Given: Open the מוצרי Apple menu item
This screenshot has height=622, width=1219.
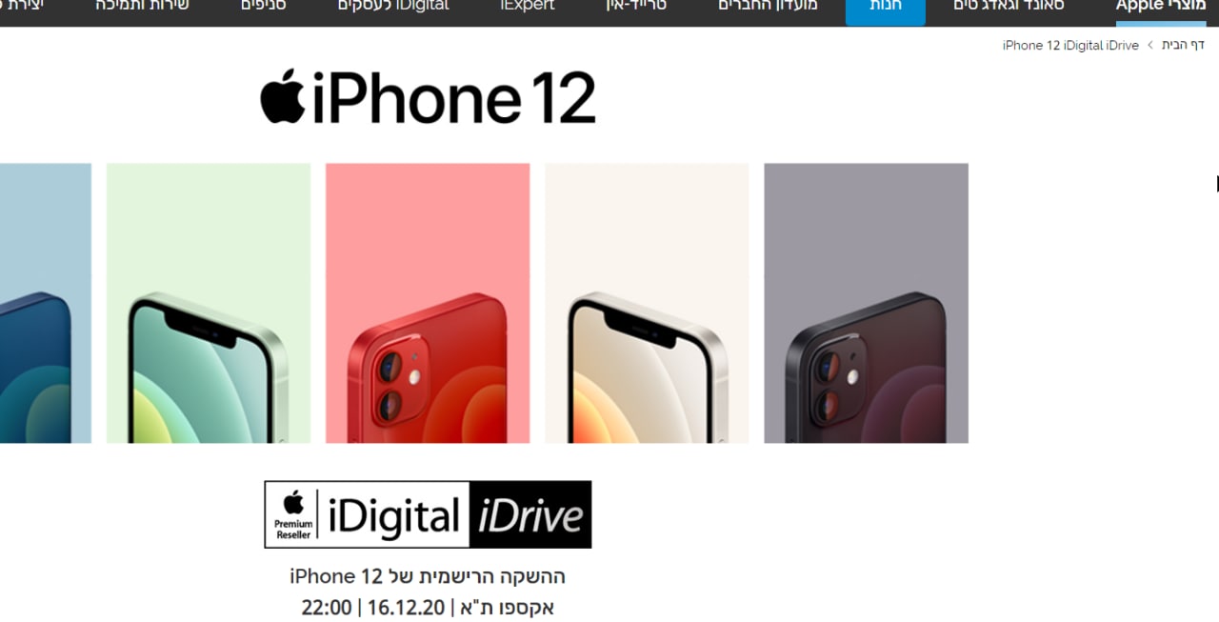Looking at the screenshot, I should point(1160,6).
